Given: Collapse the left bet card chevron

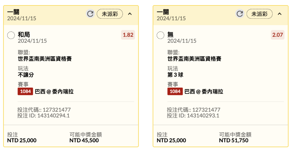Looking at the screenshot, I should pos(130,14).
